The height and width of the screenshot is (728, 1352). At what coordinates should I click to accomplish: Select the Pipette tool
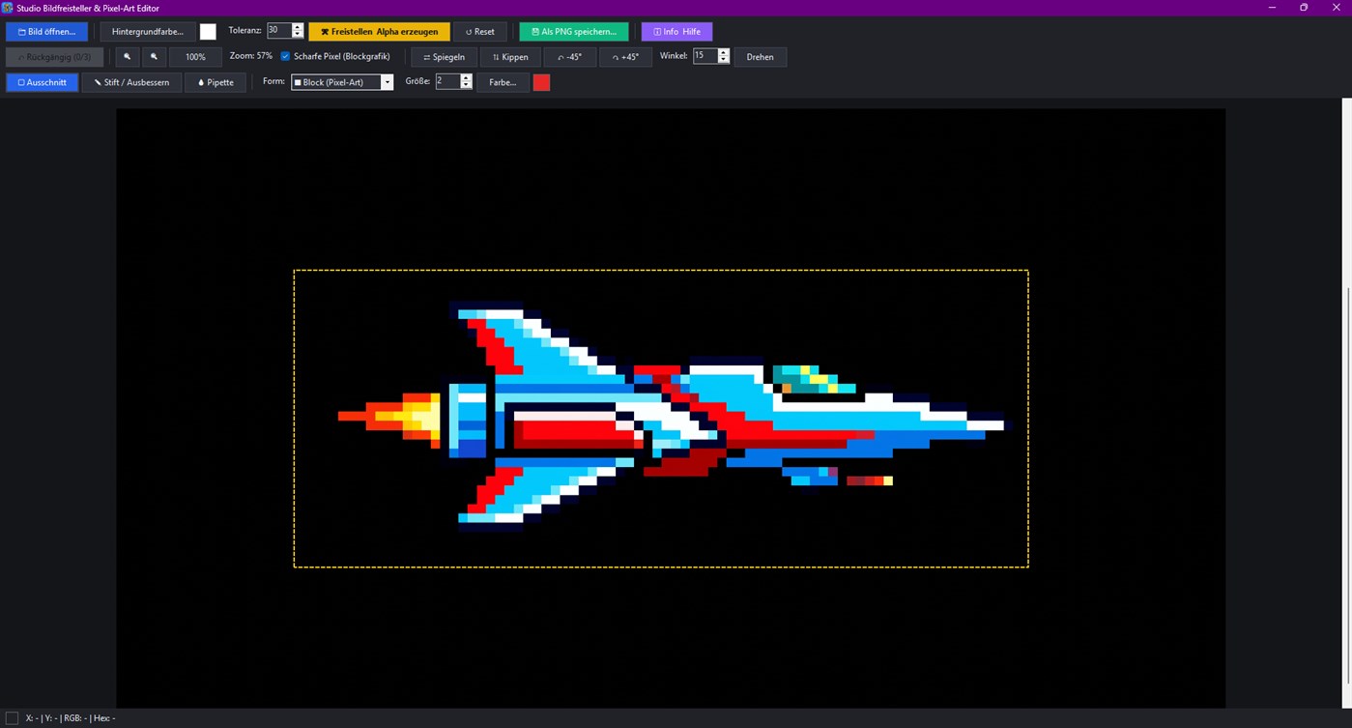[x=216, y=82]
